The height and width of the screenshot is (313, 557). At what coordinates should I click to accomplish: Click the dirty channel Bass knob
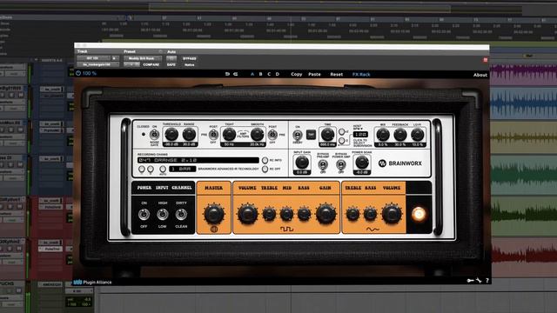304,214
